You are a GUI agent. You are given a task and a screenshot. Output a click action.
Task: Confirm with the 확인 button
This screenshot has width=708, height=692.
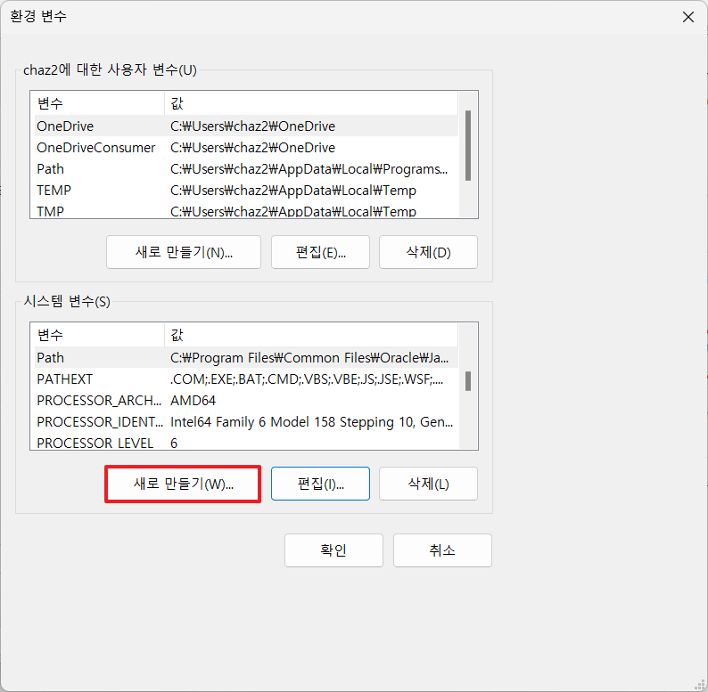pyautogui.click(x=333, y=550)
